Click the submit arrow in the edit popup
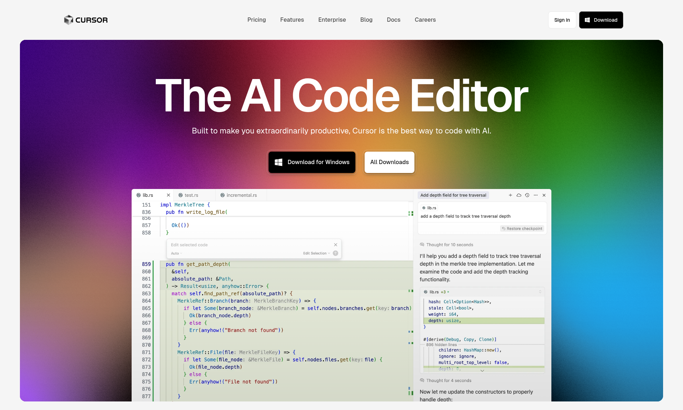The width and height of the screenshot is (683, 410). click(335, 253)
